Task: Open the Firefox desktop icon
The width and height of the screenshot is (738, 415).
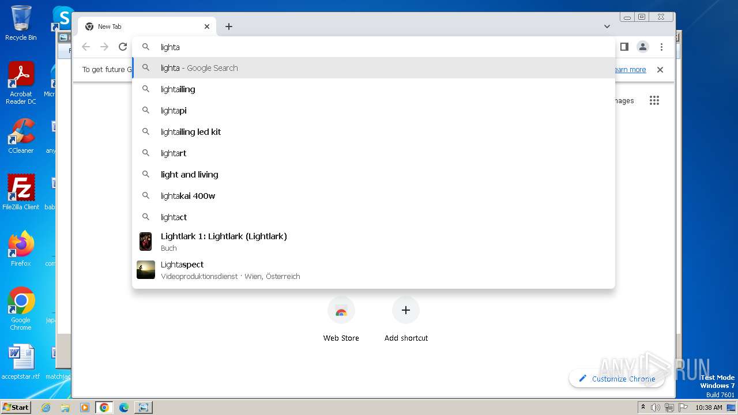Action: [21, 248]
